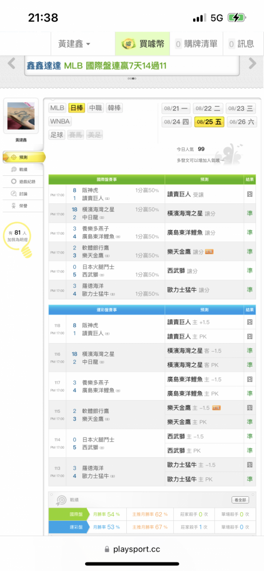Select the 韓棒 league tab
The height and width of the screenshot is (571, 264).
pos(114,108)
